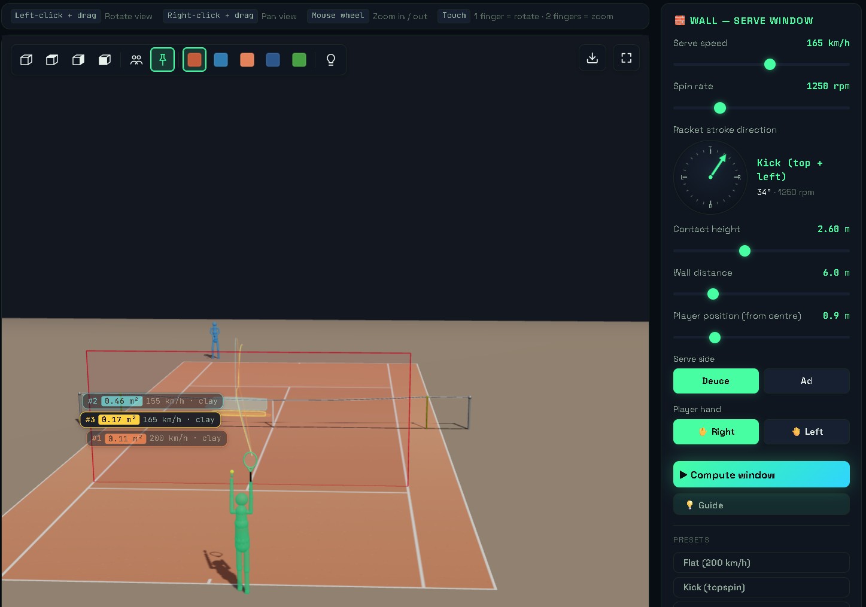
Task: Select the fully solid cube view icon
Action: [x=105, y=60]
